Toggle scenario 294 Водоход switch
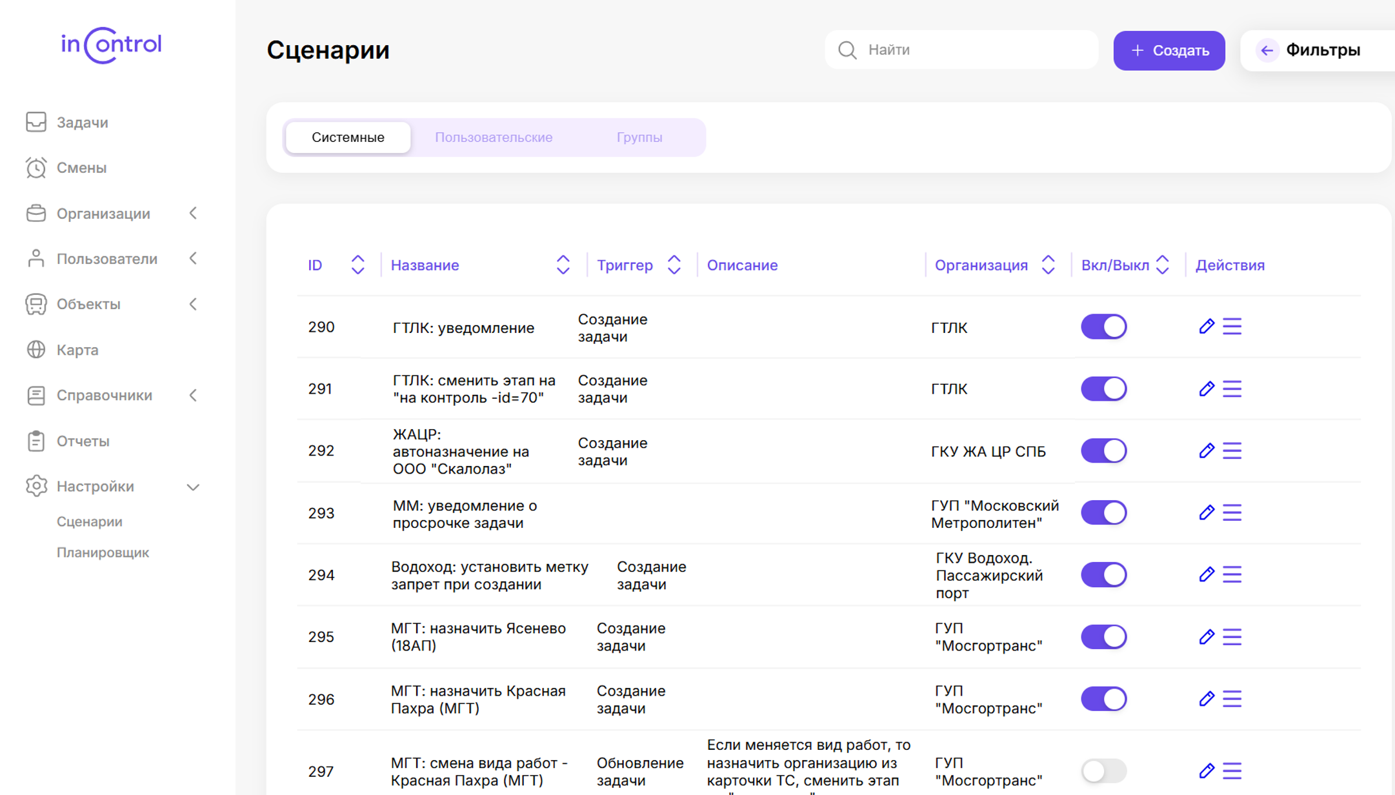1395x795 pixels. (1104, 574)
